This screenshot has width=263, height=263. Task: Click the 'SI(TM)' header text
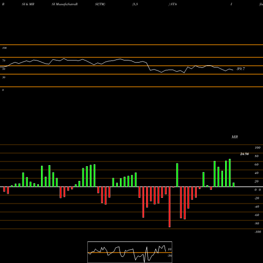pyautogui.click(x=100, y=4)
